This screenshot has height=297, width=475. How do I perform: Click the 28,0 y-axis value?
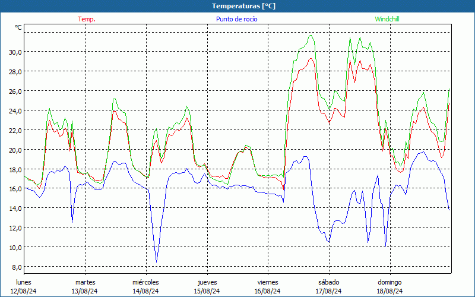15,72
